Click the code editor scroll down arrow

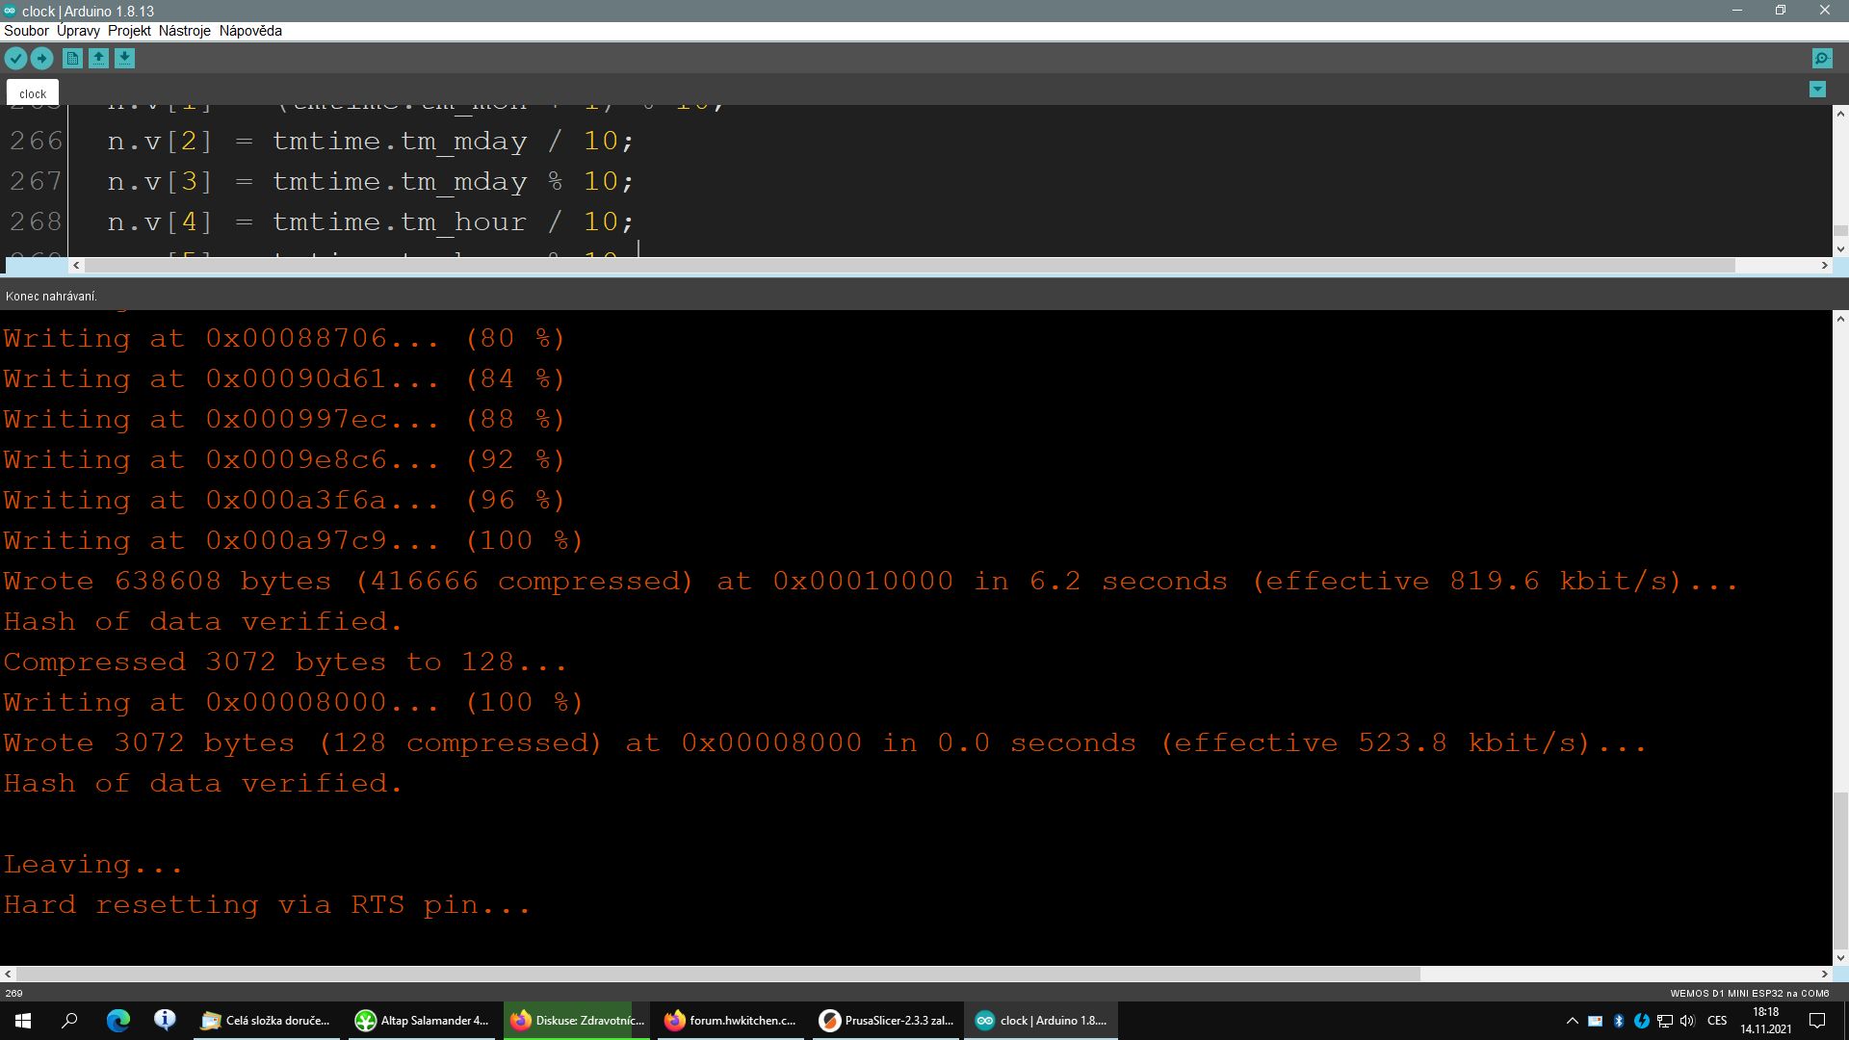(x=1840, y=248)
